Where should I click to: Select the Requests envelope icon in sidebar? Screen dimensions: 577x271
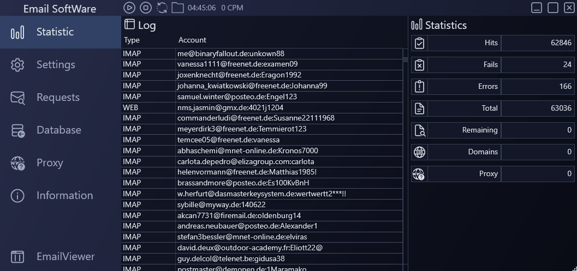pyautogui.click(x=17, y=98)
